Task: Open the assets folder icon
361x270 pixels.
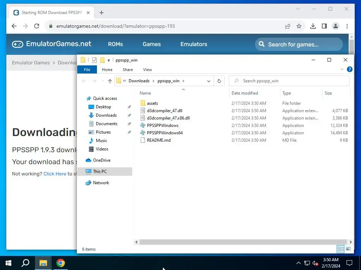Action: coord(143,103)
